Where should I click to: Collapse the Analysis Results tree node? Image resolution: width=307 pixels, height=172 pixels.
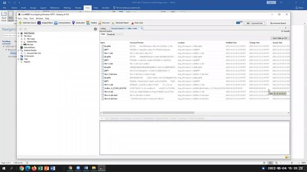point(19,50)
